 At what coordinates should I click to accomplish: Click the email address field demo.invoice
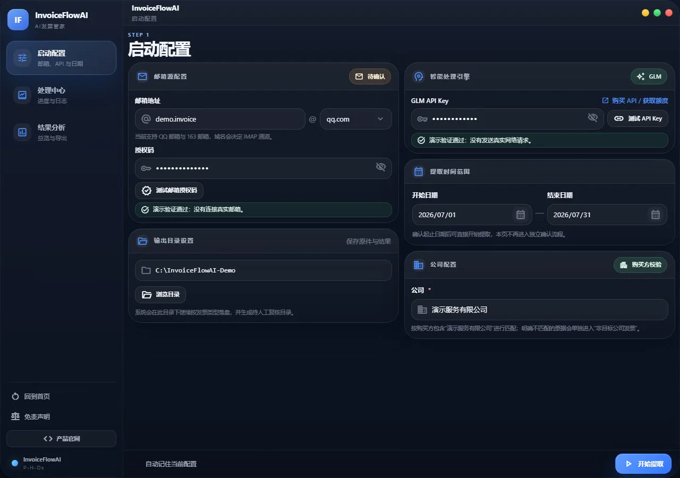pos(220,119)
